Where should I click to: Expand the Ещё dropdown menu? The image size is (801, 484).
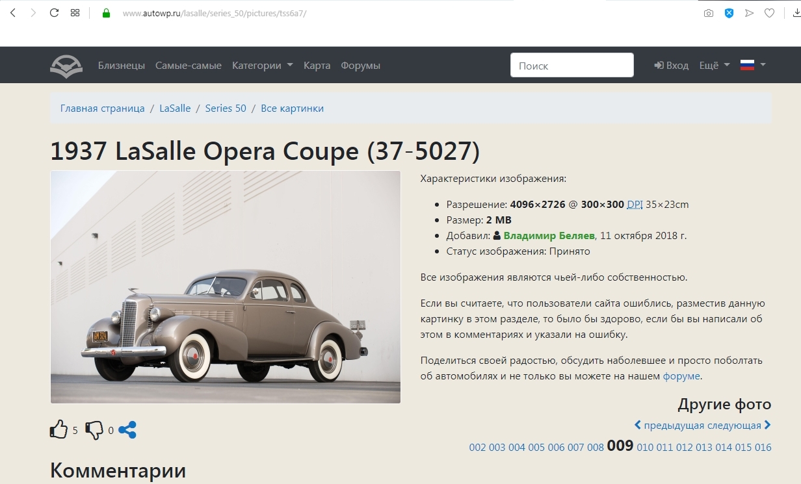coord(715,66)
